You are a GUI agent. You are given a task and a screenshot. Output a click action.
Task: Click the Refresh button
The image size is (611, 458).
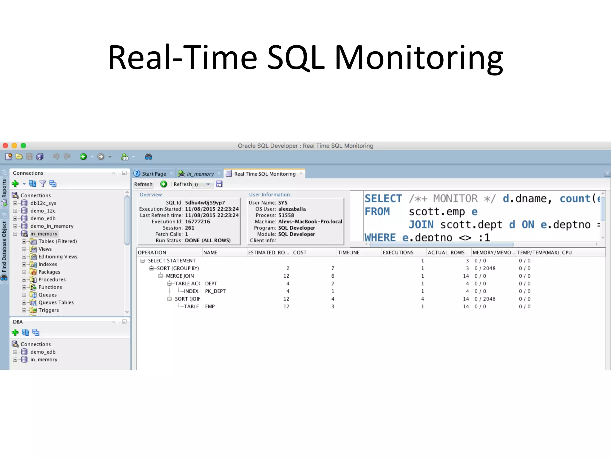tap(143, 184)
